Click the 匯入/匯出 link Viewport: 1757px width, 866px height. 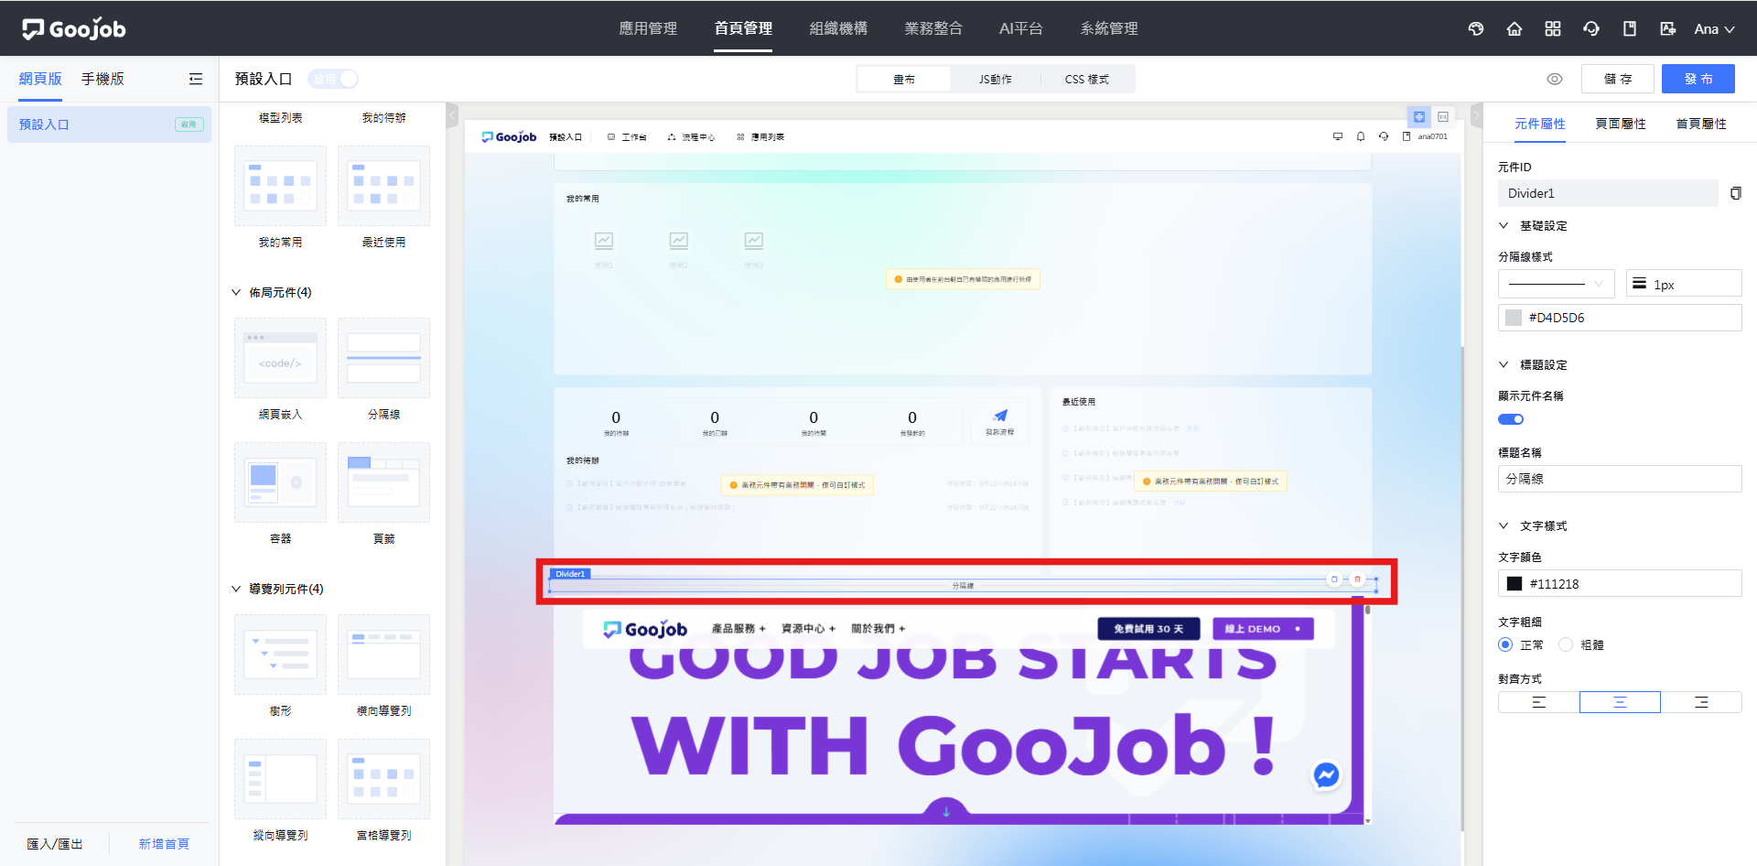[x=55, y=844]
